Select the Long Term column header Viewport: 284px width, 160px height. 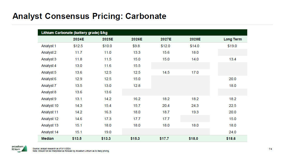(232, 39)
